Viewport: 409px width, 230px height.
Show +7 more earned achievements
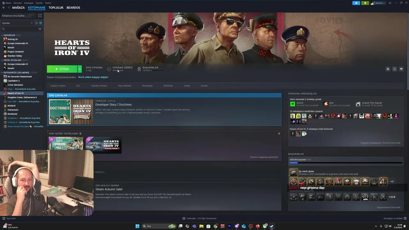pos(392,181)
